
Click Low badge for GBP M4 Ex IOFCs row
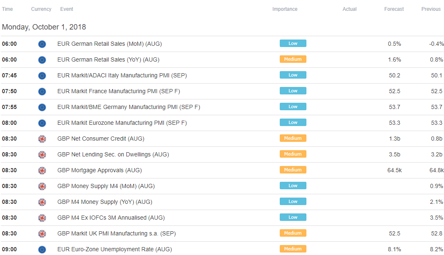click(293, 218)
